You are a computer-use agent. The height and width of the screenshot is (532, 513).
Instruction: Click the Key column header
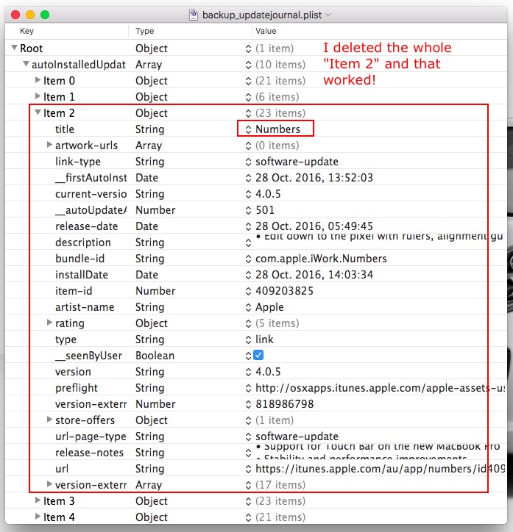point(26,31)
